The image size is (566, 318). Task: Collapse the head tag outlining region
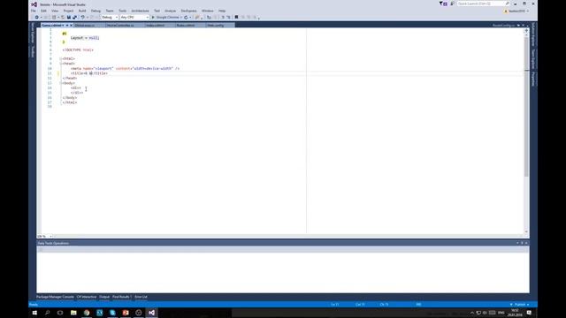pos(61,64)
